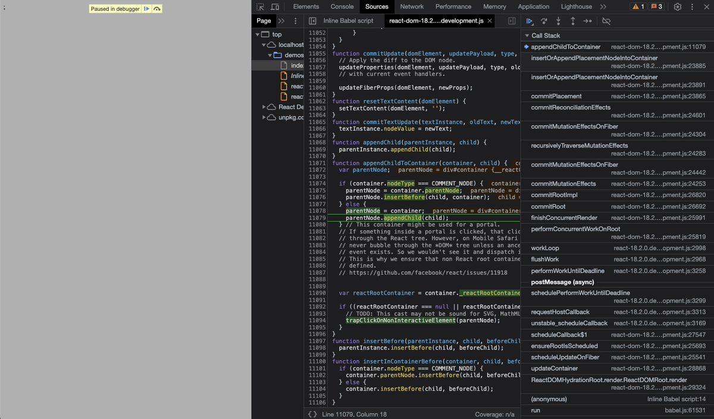
Task: Select the Page navigator tab
Action: [x=264, y=21]
